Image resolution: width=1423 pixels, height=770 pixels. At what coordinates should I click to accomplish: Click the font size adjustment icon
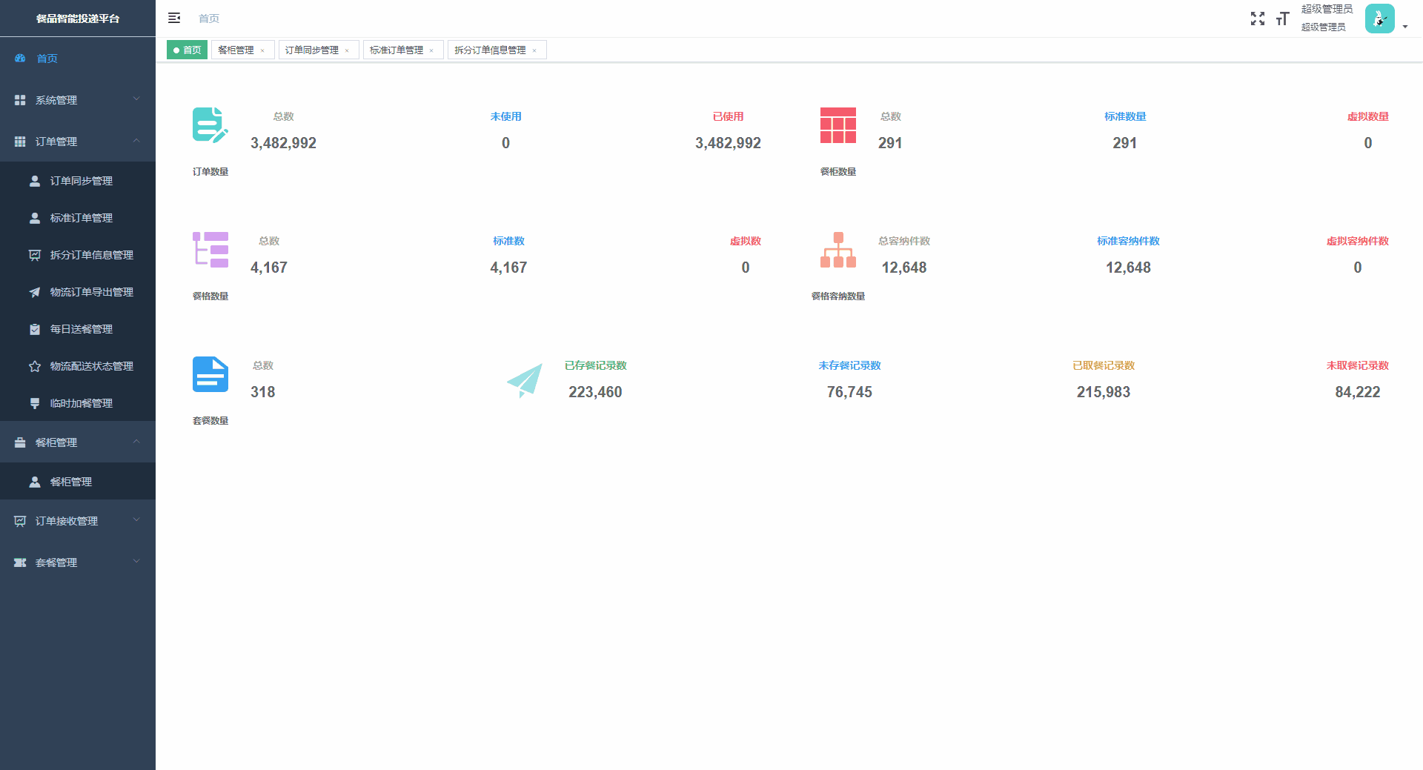1282,19
